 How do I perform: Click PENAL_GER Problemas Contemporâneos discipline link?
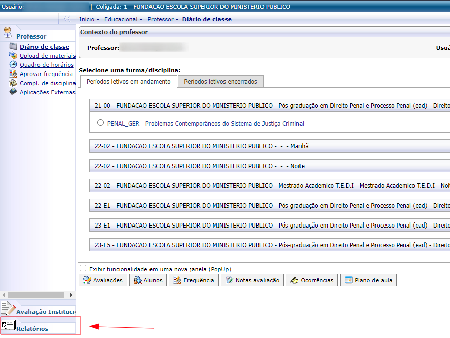[x=205, y=123]
